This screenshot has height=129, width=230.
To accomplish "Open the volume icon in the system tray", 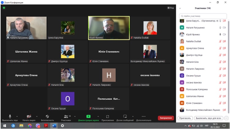I will click(202, 126).
